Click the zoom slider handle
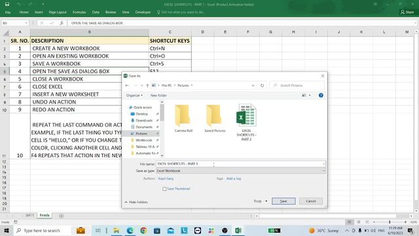 point(390,222)
